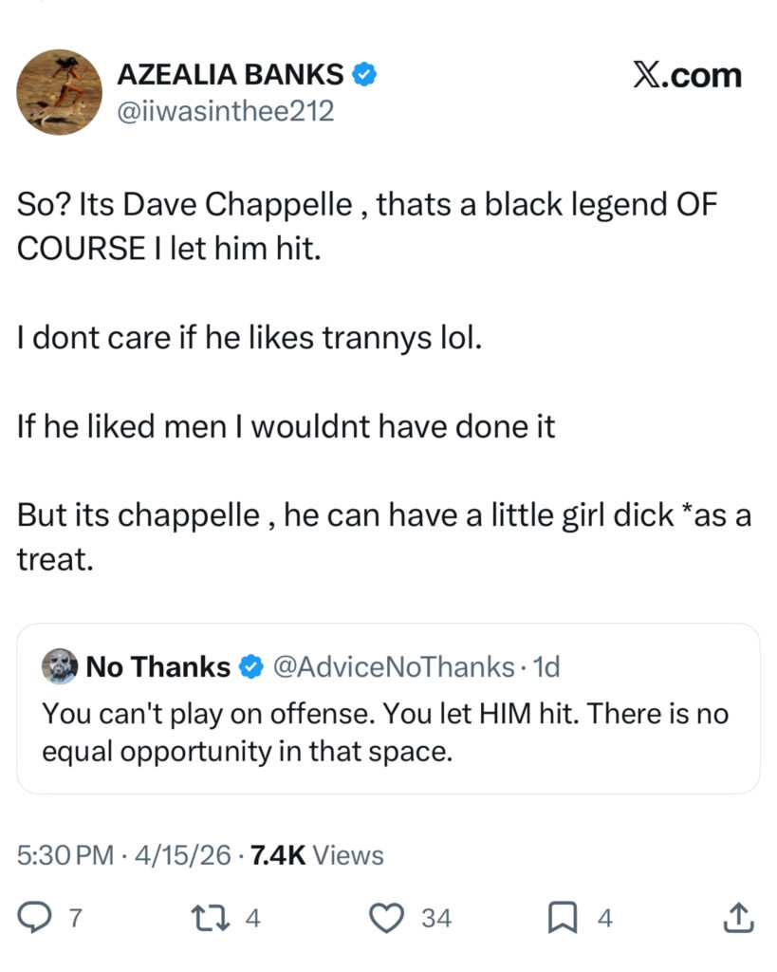Screen dimensions: 777x972
Task: Select the No Thanks name in quoted post
Action: (x=157, y=667)
